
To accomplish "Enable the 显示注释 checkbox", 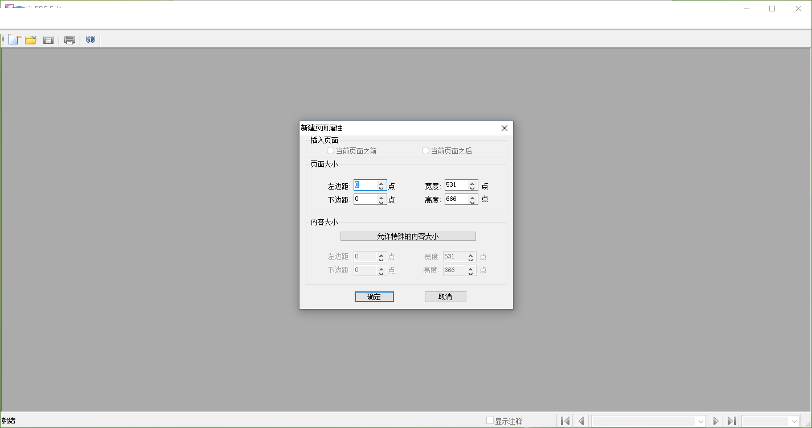I will click(x=490, y=420).
